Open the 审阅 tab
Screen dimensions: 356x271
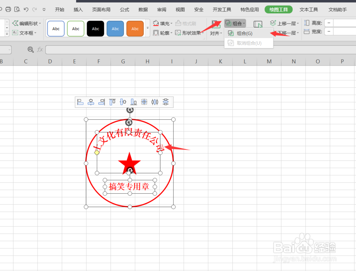pos(162,10)
